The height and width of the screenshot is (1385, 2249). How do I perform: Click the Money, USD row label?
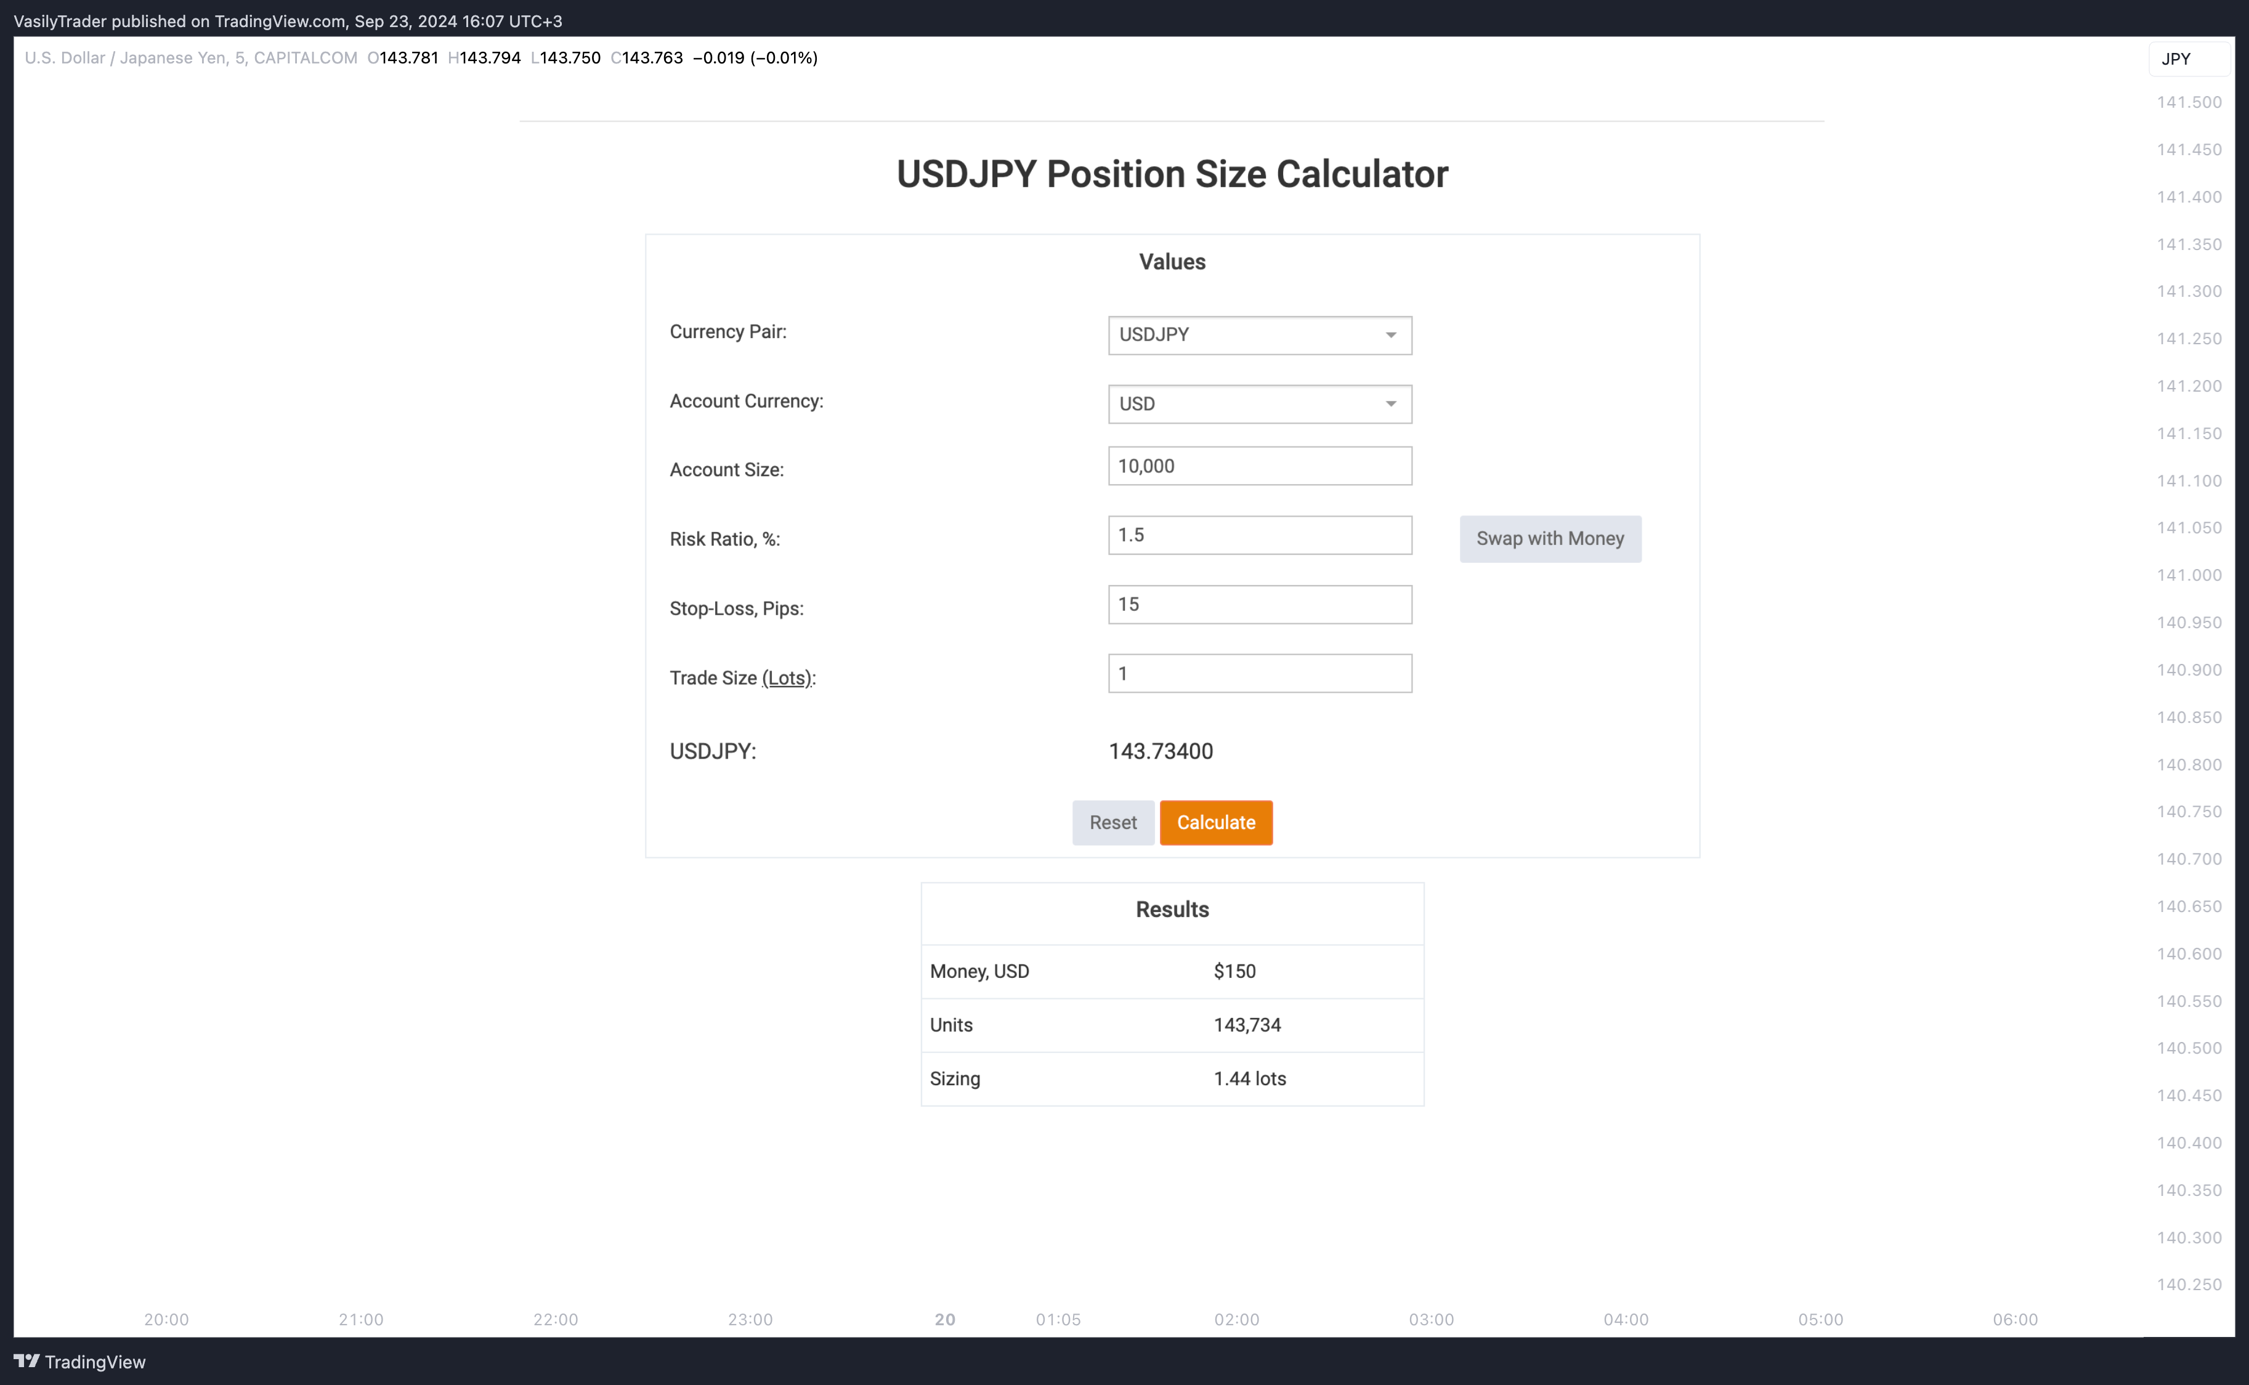coord(979,971)
